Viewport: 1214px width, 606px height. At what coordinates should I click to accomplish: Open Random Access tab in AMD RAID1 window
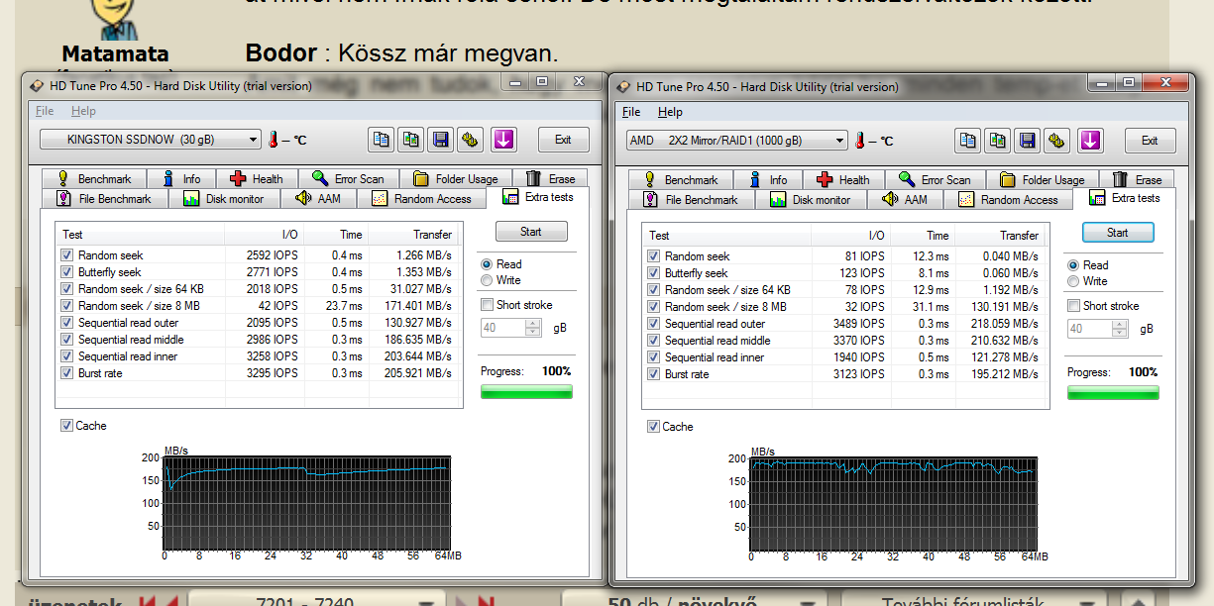(1009, 199)
